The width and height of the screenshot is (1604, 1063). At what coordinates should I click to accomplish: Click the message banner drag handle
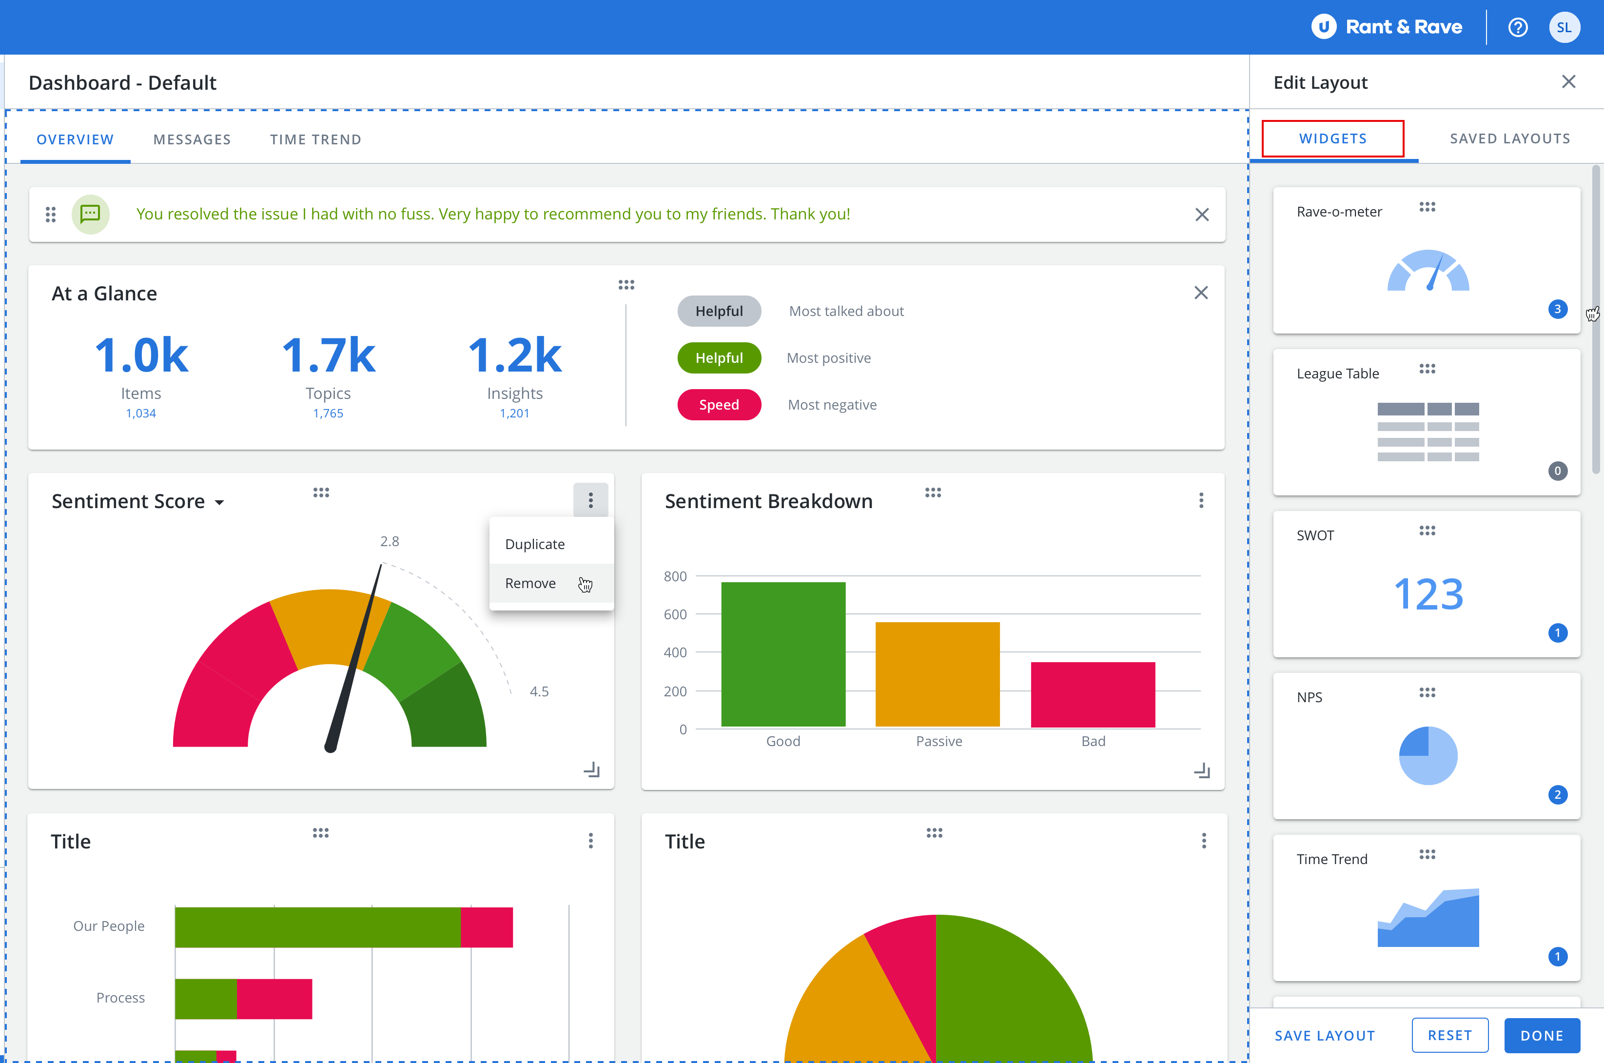point(50,214)
